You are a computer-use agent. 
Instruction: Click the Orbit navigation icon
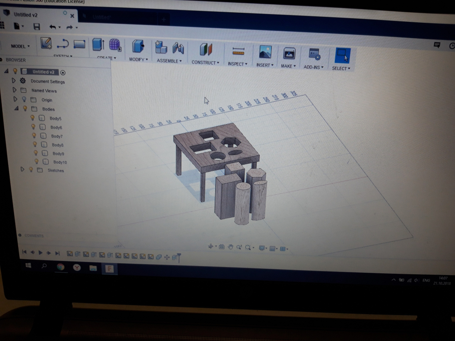tap(211, 246)
